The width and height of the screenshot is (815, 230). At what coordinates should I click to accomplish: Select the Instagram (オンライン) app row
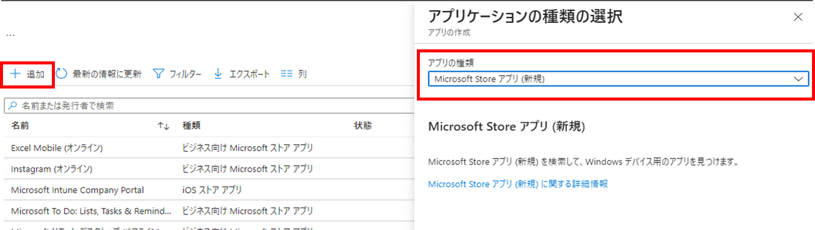point(208,169)
